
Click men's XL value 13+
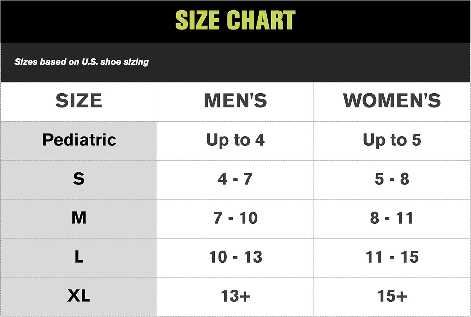[235, 296]
